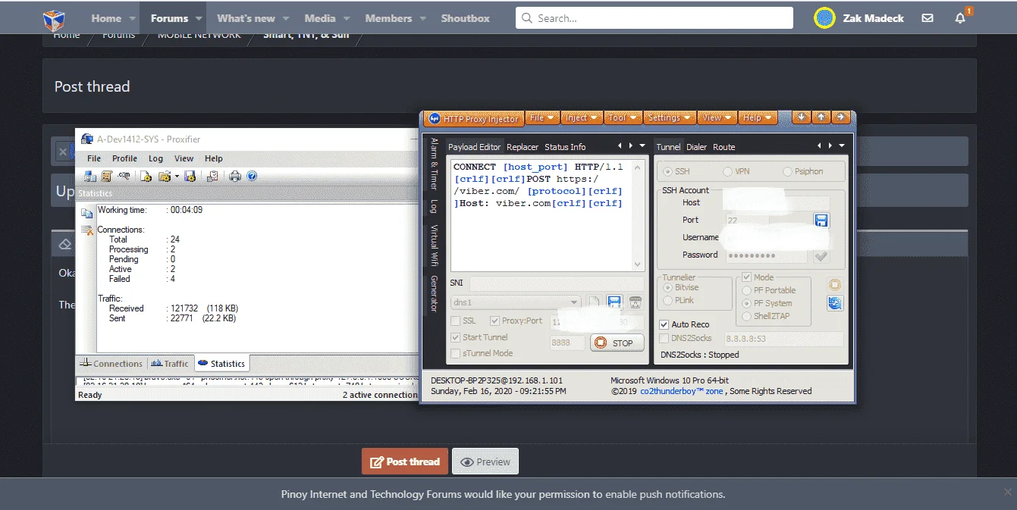1017x510 pixels.
Task: Open the View dropdown in HTTP Proxy Injector
Action: tap(717, 117)
